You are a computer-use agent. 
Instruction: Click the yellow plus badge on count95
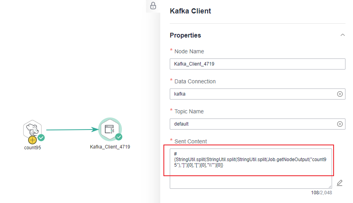pyautogui.click(x=32, y=140)
